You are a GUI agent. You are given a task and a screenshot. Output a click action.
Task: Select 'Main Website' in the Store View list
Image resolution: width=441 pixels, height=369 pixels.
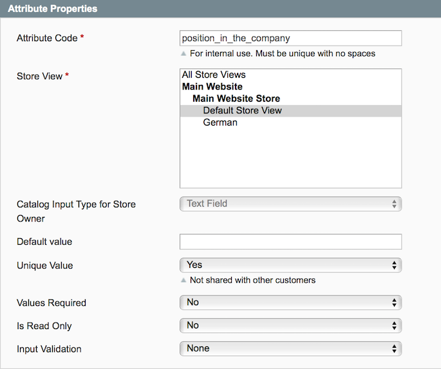pos(212,86)
